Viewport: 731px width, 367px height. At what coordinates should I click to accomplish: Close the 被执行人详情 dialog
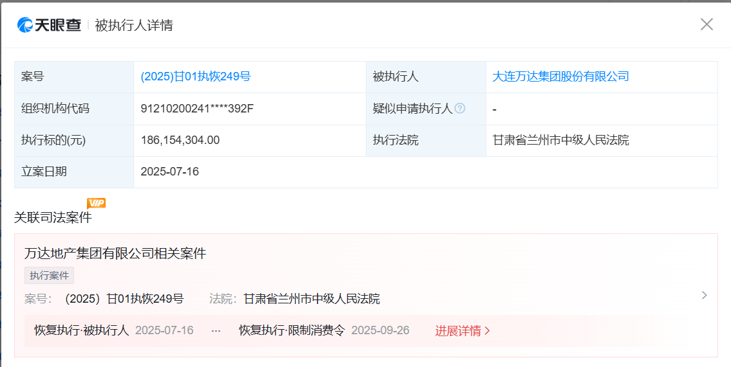707,24
